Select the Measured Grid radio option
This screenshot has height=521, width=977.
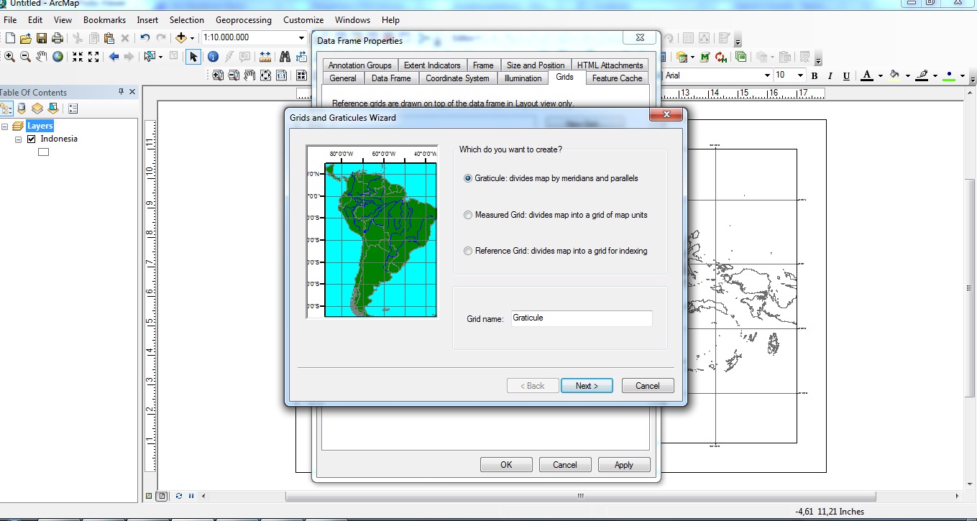pyautogui.click(x=469, y=215)
